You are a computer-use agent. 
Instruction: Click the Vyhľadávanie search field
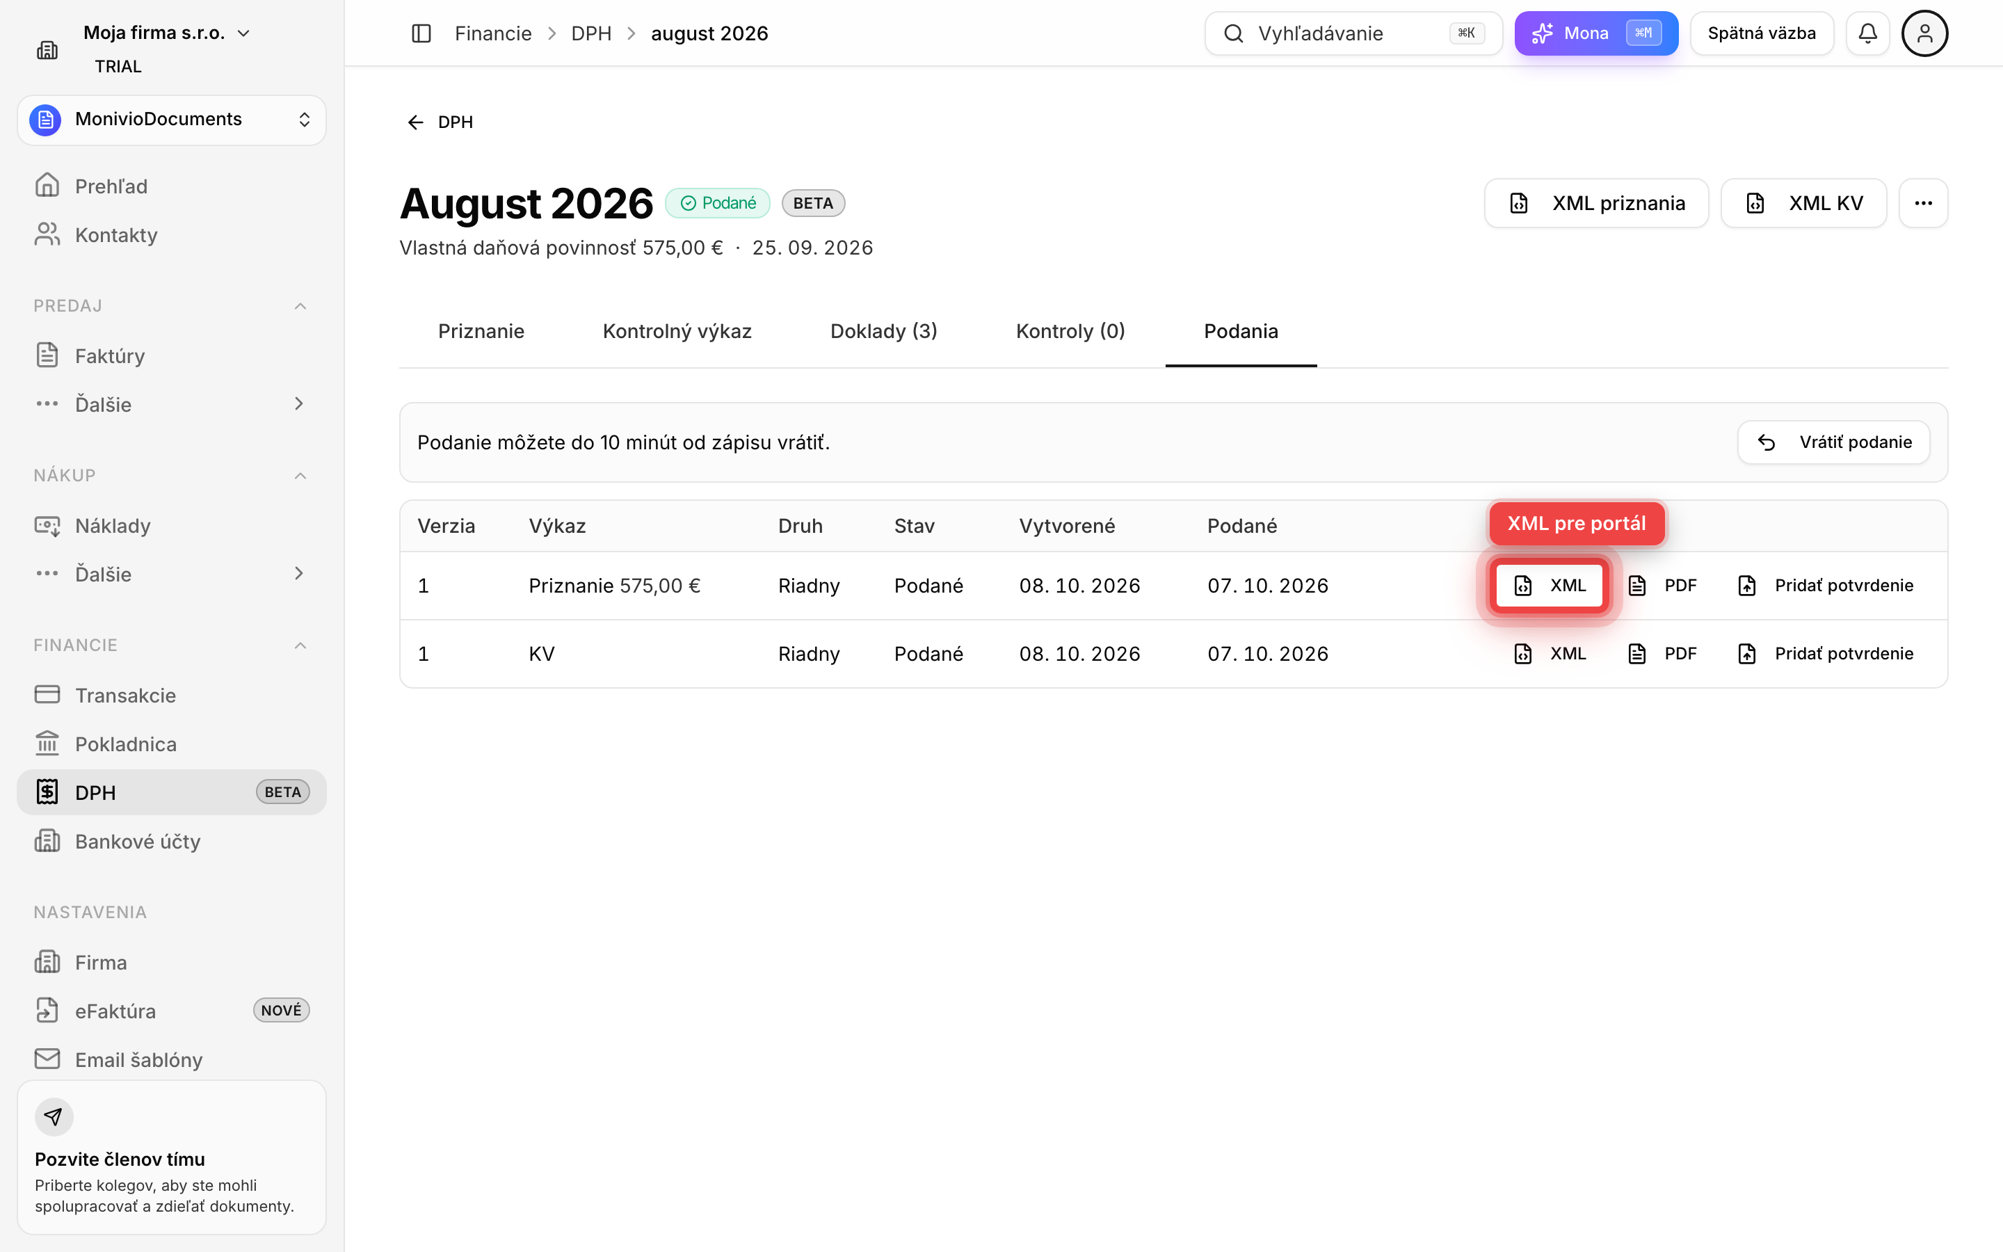tap(1353, 33)
